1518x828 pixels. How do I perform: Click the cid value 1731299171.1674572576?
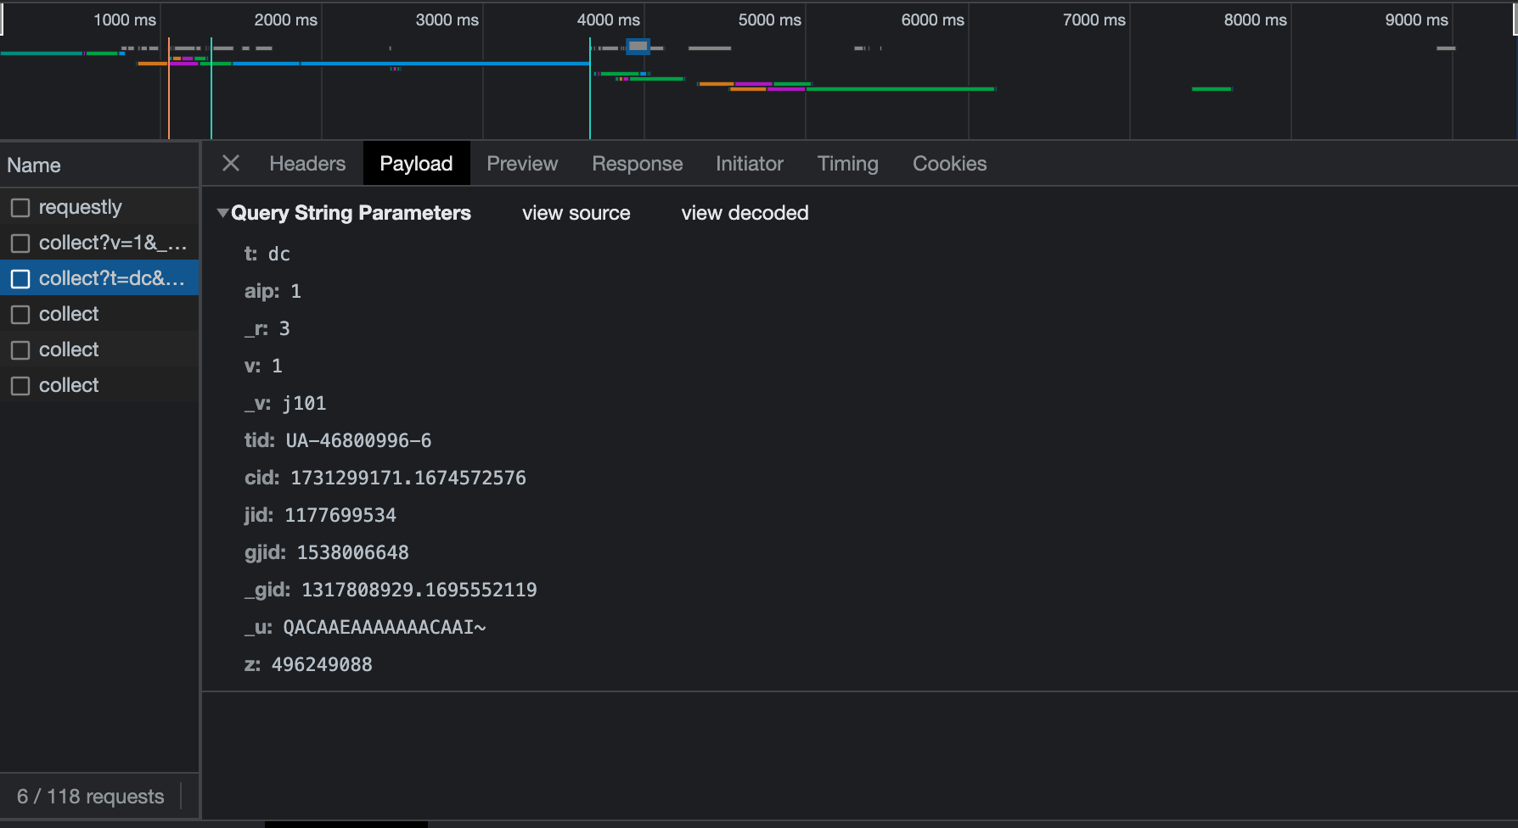pos(408,478)
